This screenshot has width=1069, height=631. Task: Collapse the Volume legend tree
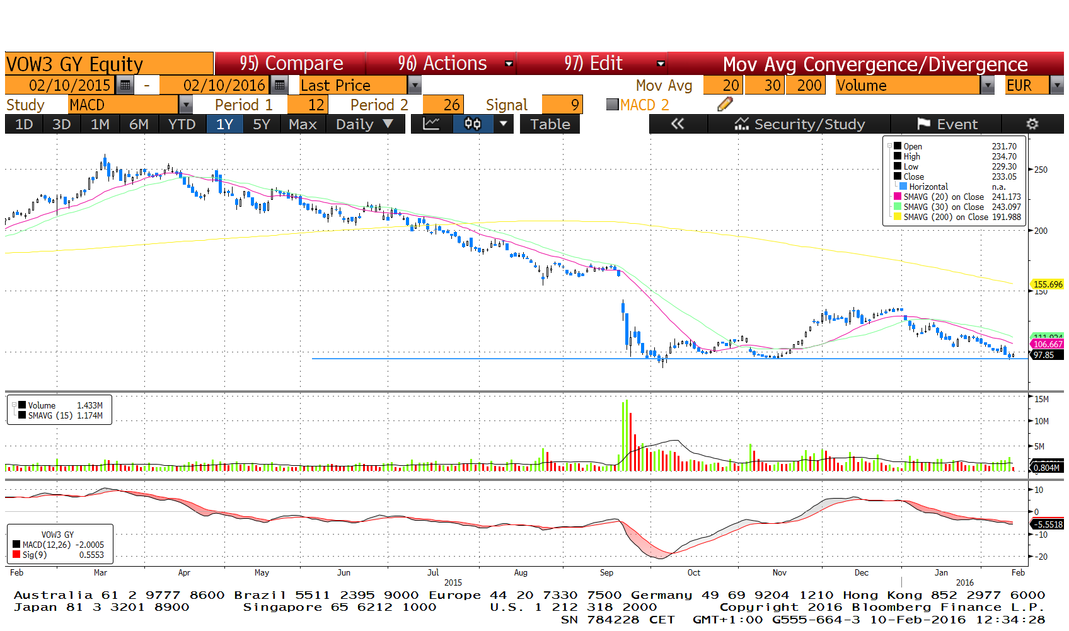(x=14, y=405)
